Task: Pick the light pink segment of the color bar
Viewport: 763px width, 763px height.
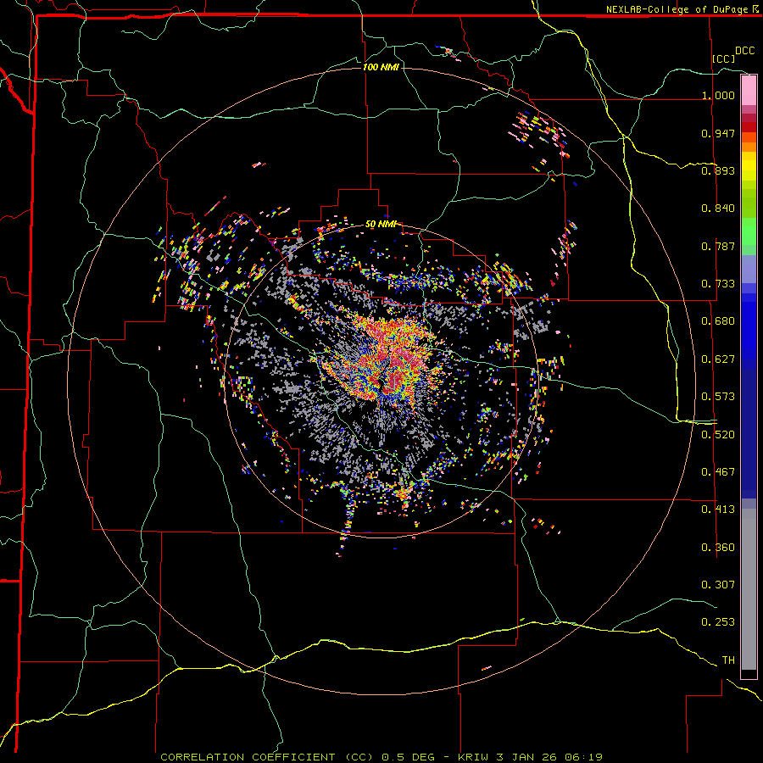Action: click(x=749, y=91)
